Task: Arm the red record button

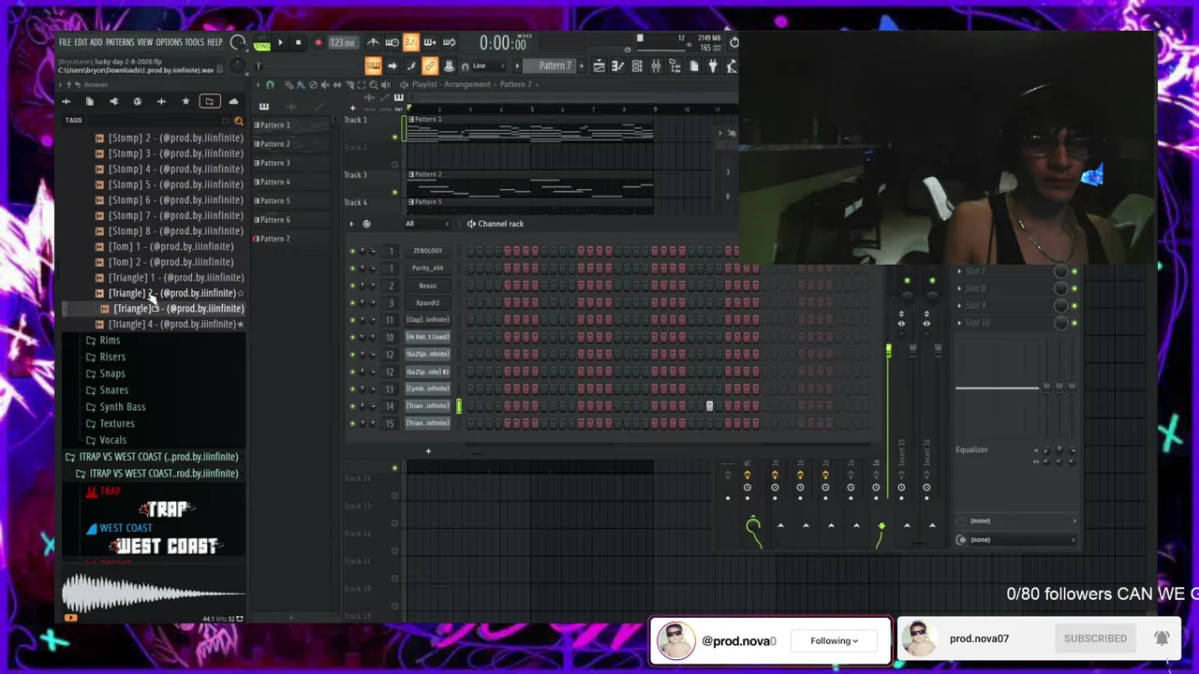Action: pyautogui.click(x=318, y=42)
